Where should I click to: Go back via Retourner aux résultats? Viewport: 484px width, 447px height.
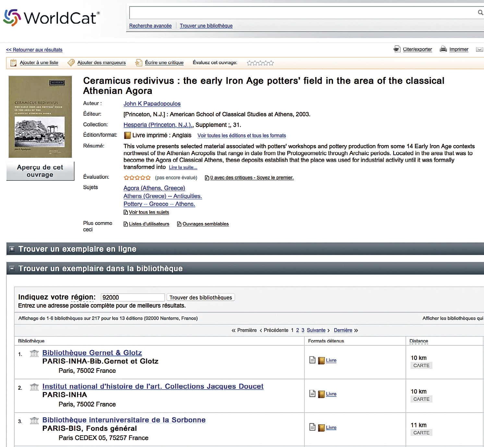click(x=34, y=50)
